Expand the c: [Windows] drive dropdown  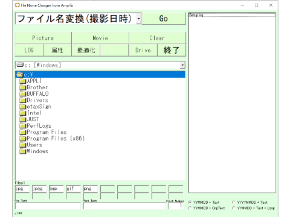click(182, 65)
